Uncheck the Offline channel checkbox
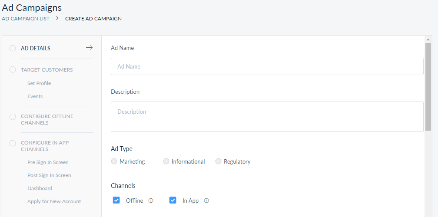This screenshot has width=438, height=217. 116,200
